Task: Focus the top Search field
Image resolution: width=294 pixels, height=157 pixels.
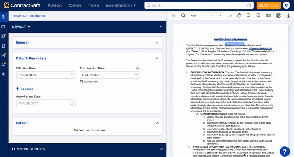Action: coord(198,5)
